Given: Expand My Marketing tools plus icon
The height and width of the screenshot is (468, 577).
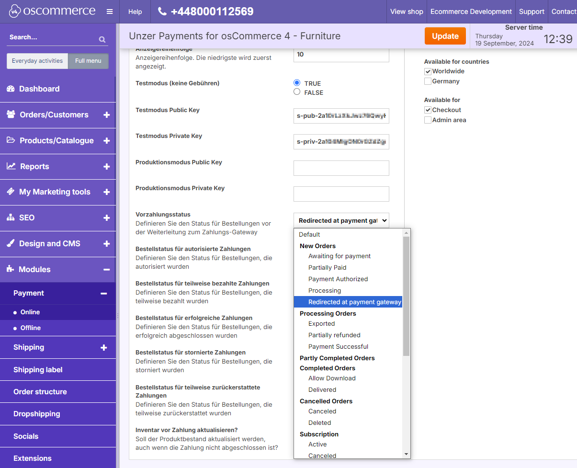Looking at the screenshot, I should tap(106, 192).
